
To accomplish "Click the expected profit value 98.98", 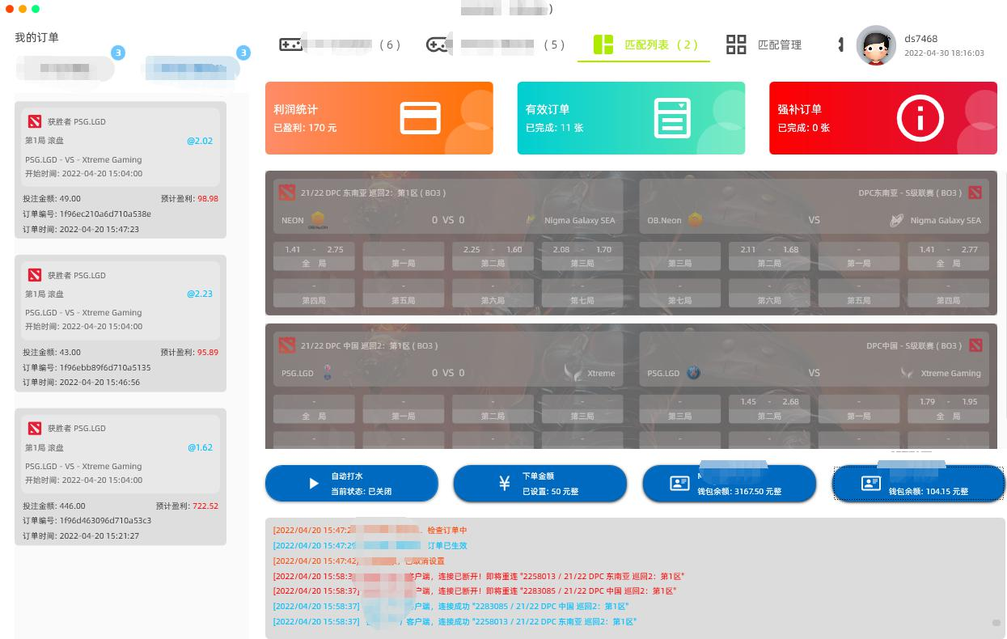I will 208,199.
